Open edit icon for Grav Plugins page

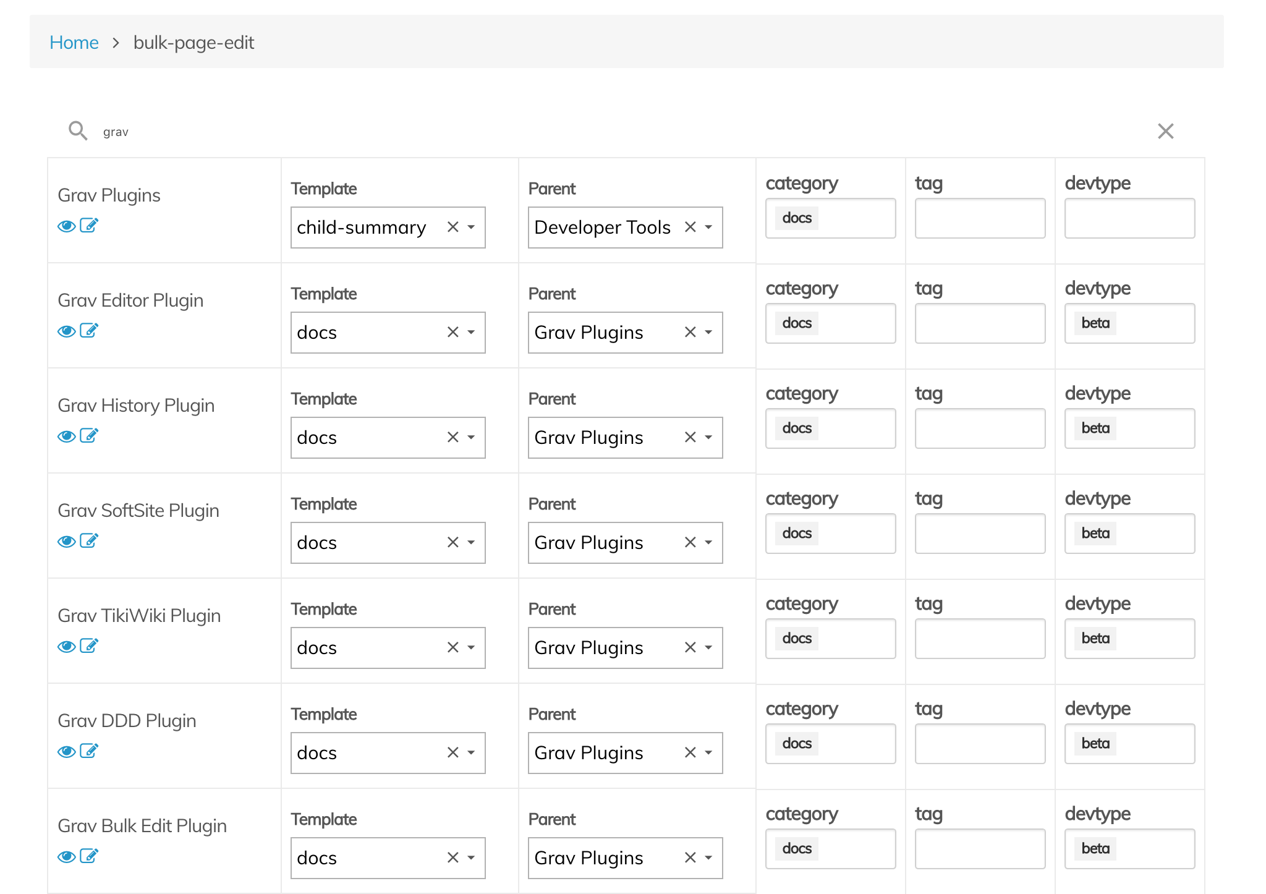tap(89, 226)
